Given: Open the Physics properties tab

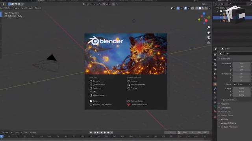Looking at the screenshot, I should tap(215, 98).
